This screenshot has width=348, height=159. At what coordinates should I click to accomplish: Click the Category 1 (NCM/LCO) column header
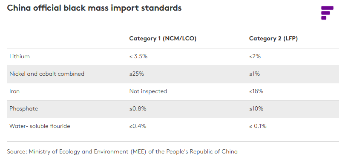163,39
